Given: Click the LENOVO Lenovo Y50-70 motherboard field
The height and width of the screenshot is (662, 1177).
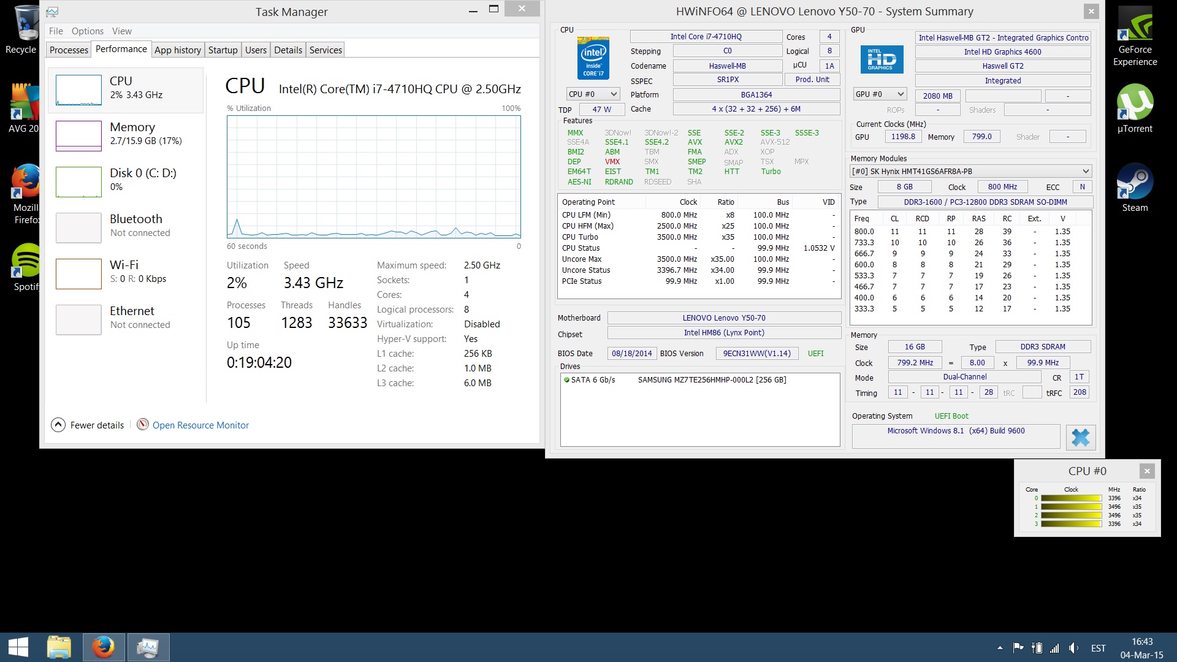Looking at the screenshot, I should (x=724, y=318).
